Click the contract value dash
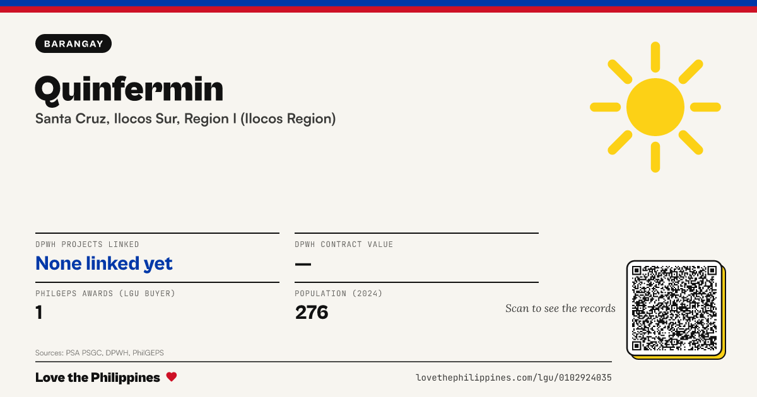The image size is (757, 397). point(303,263)
